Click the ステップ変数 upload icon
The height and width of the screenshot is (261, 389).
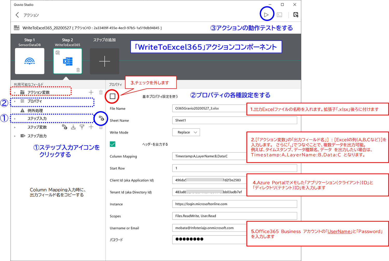point(82,127)
